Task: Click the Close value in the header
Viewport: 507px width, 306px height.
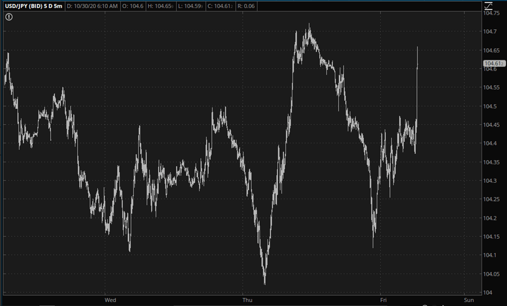Action: (220, 6)
